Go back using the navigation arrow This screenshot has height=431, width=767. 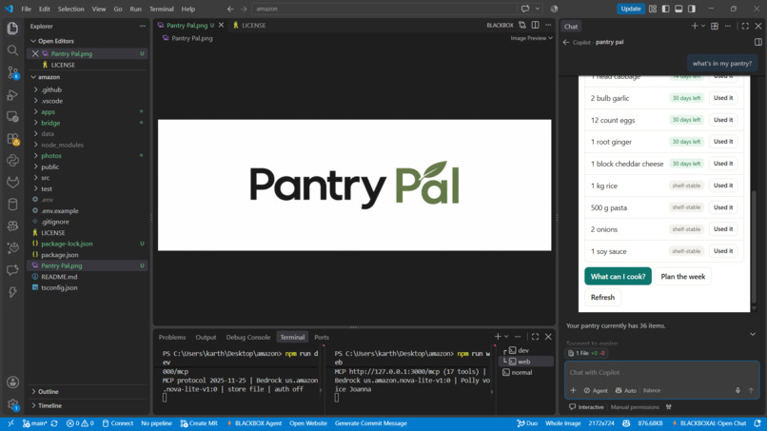(230, 9)
